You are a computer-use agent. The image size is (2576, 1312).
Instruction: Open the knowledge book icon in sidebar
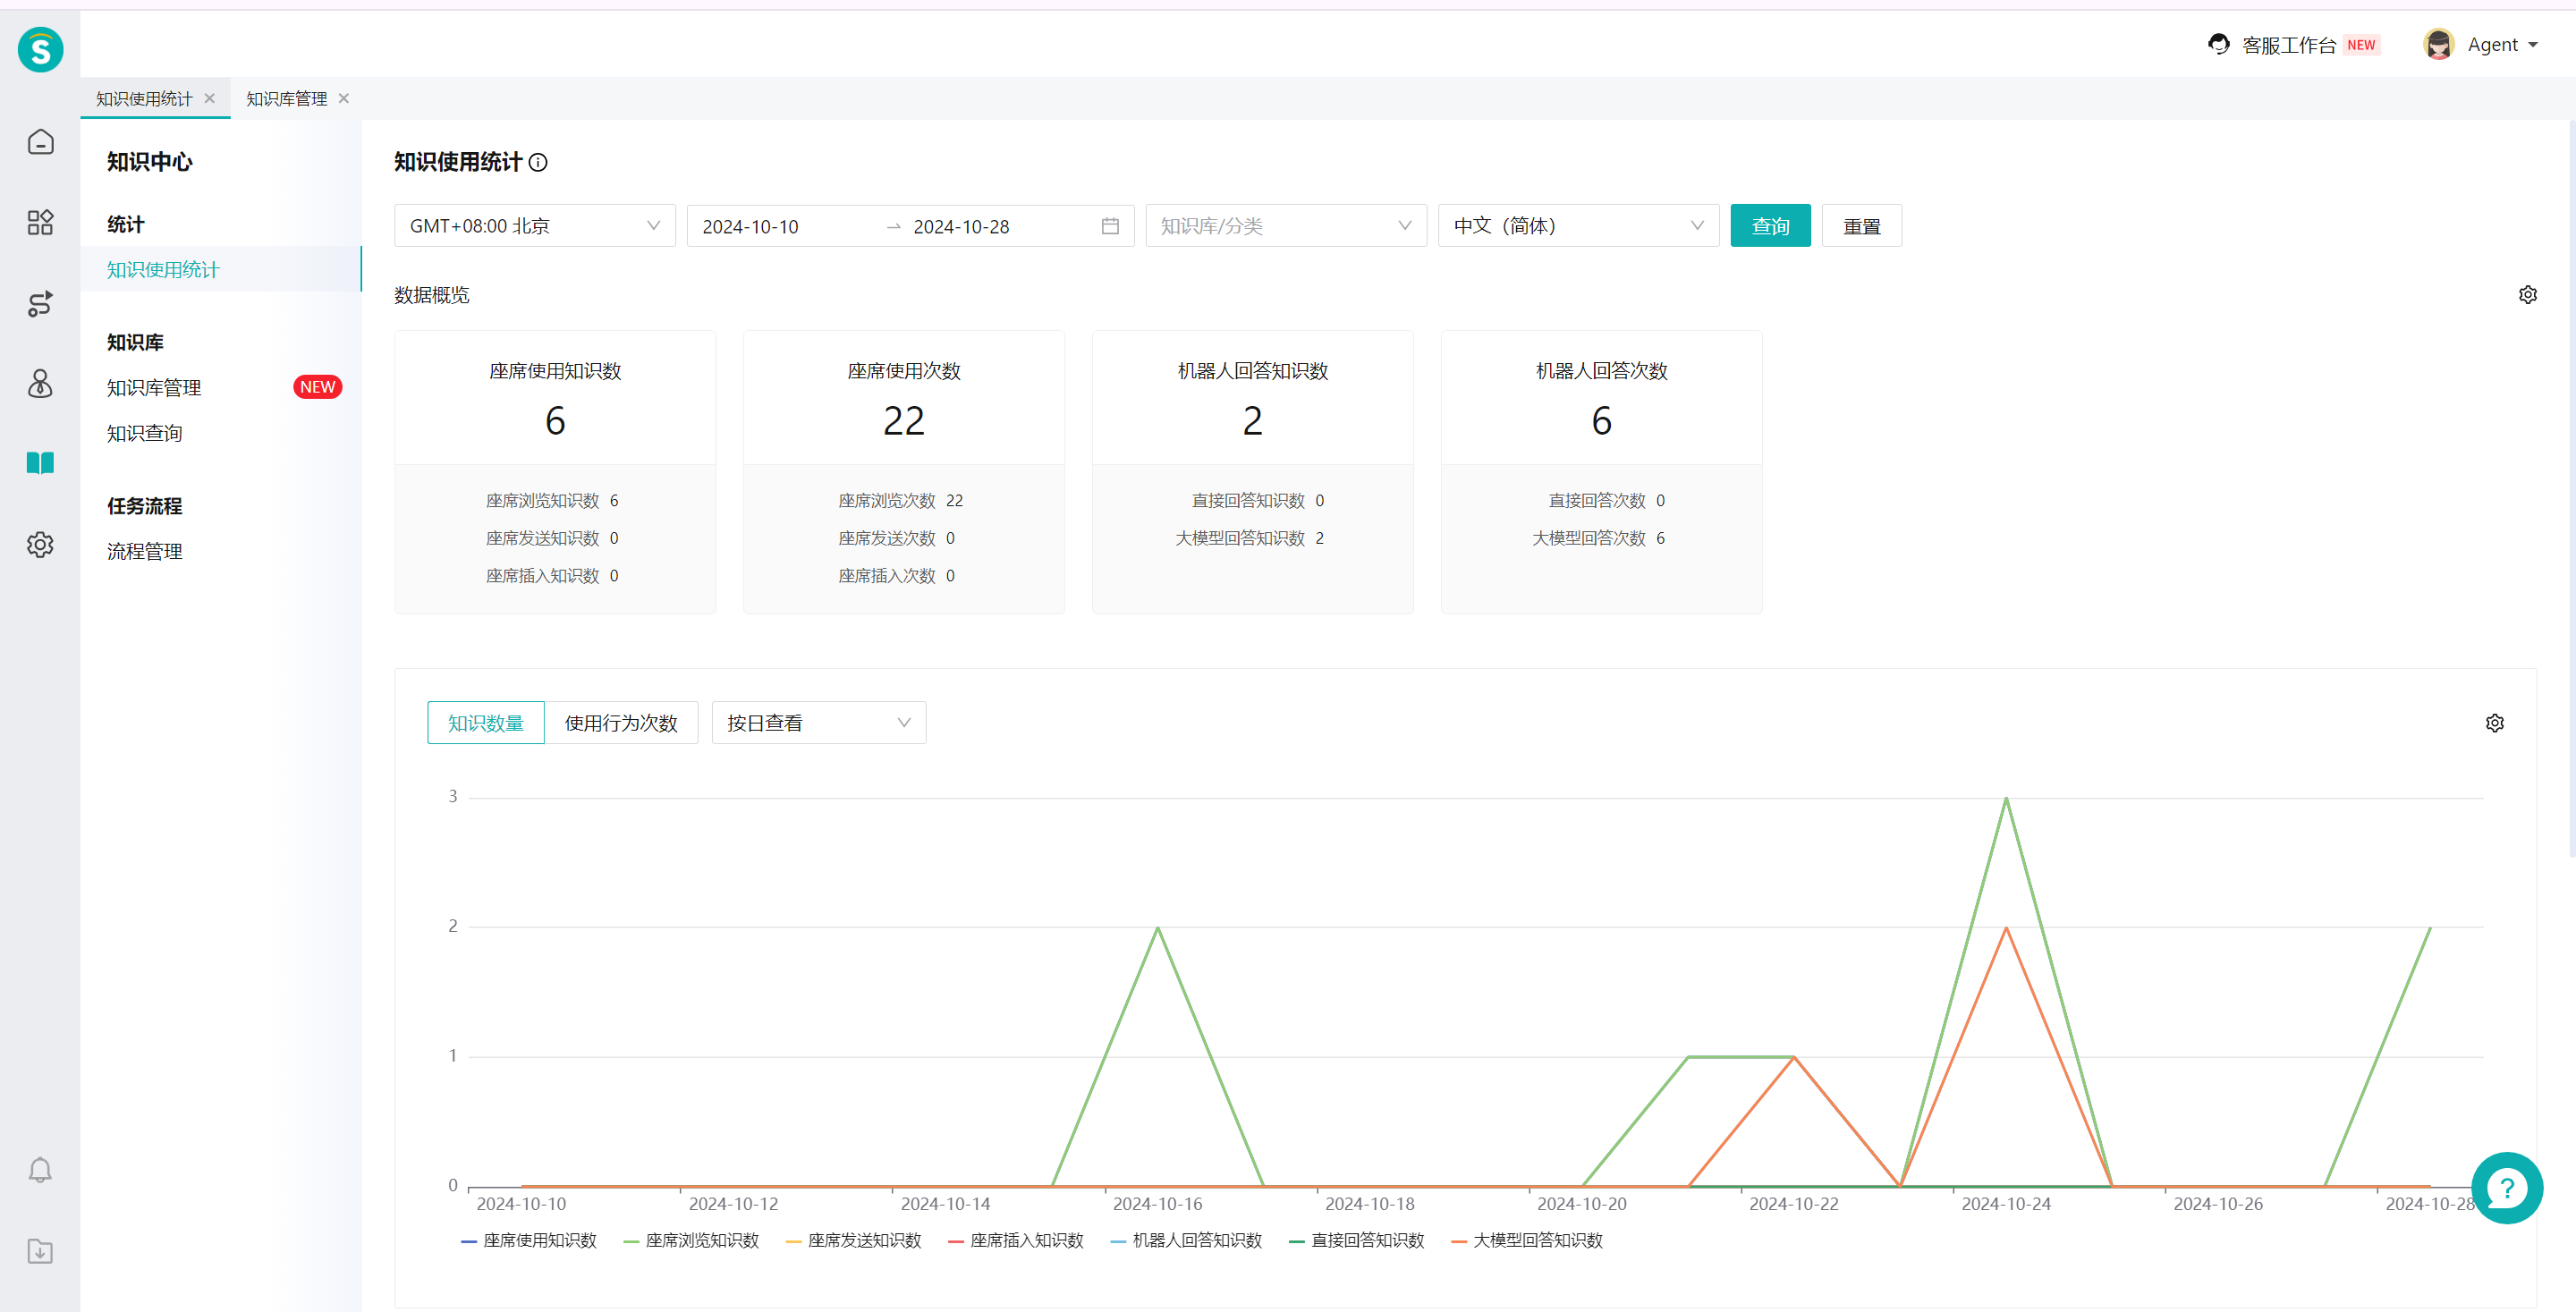tap(40, 463)
